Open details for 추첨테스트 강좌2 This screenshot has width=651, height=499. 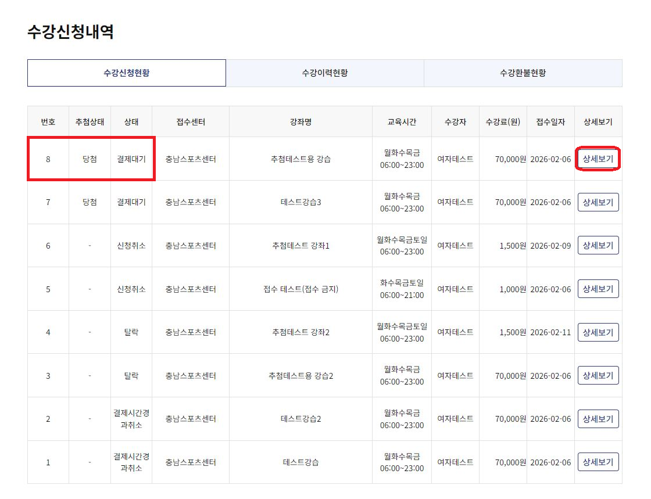coord(598,332)
